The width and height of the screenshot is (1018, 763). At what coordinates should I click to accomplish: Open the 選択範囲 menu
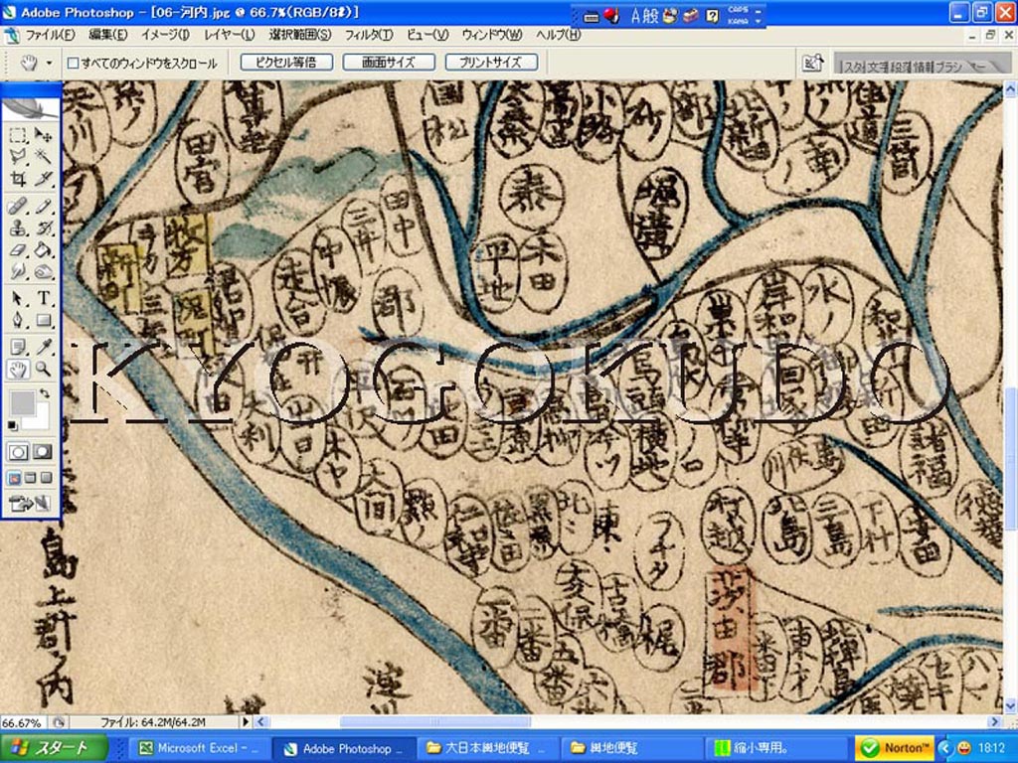[300, 35]
